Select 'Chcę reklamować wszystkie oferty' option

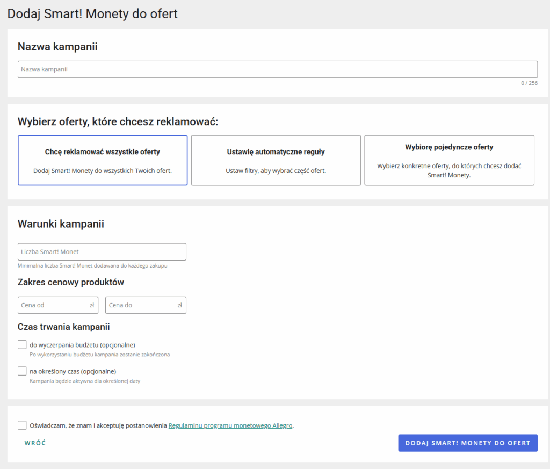point(103,160)
